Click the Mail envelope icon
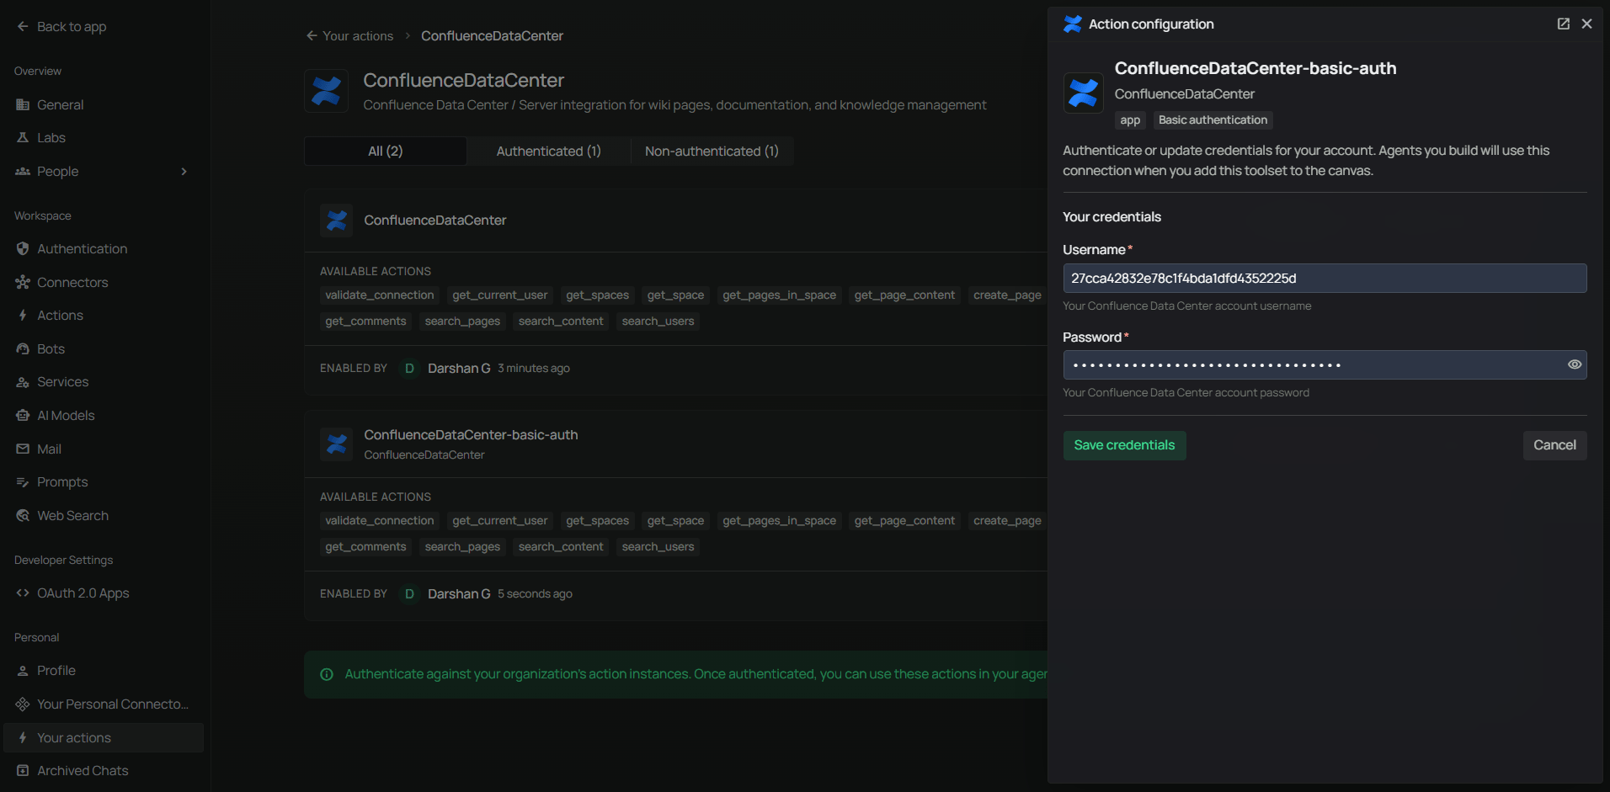Image resolution: width=1610 pixels, height=792 pixels. coord(23,449)
